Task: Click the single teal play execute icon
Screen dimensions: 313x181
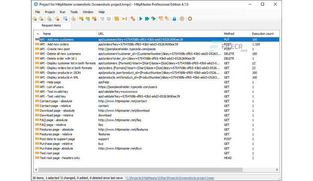Action: (141, 19)
